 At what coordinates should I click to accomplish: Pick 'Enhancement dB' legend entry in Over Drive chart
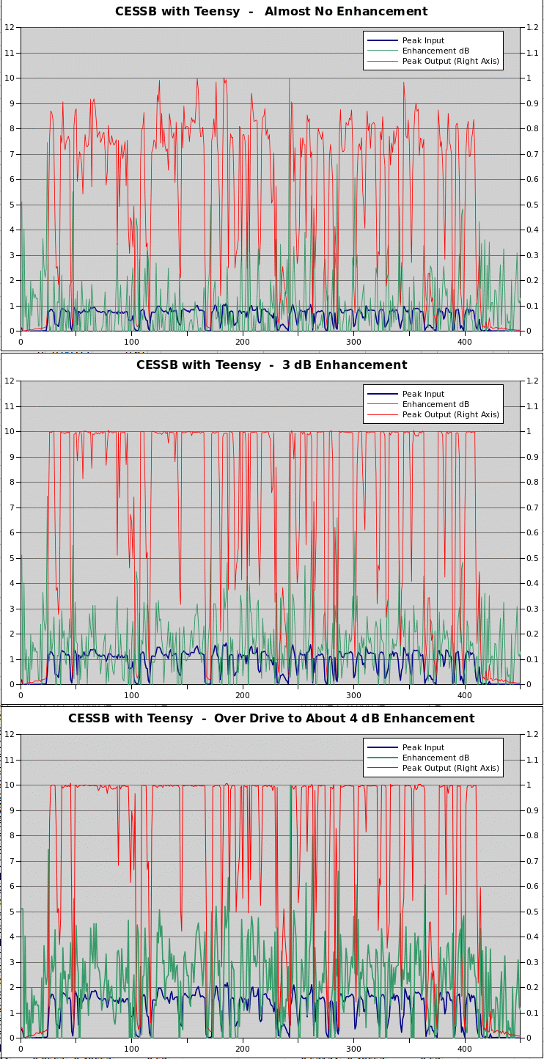tap(435, 758)
